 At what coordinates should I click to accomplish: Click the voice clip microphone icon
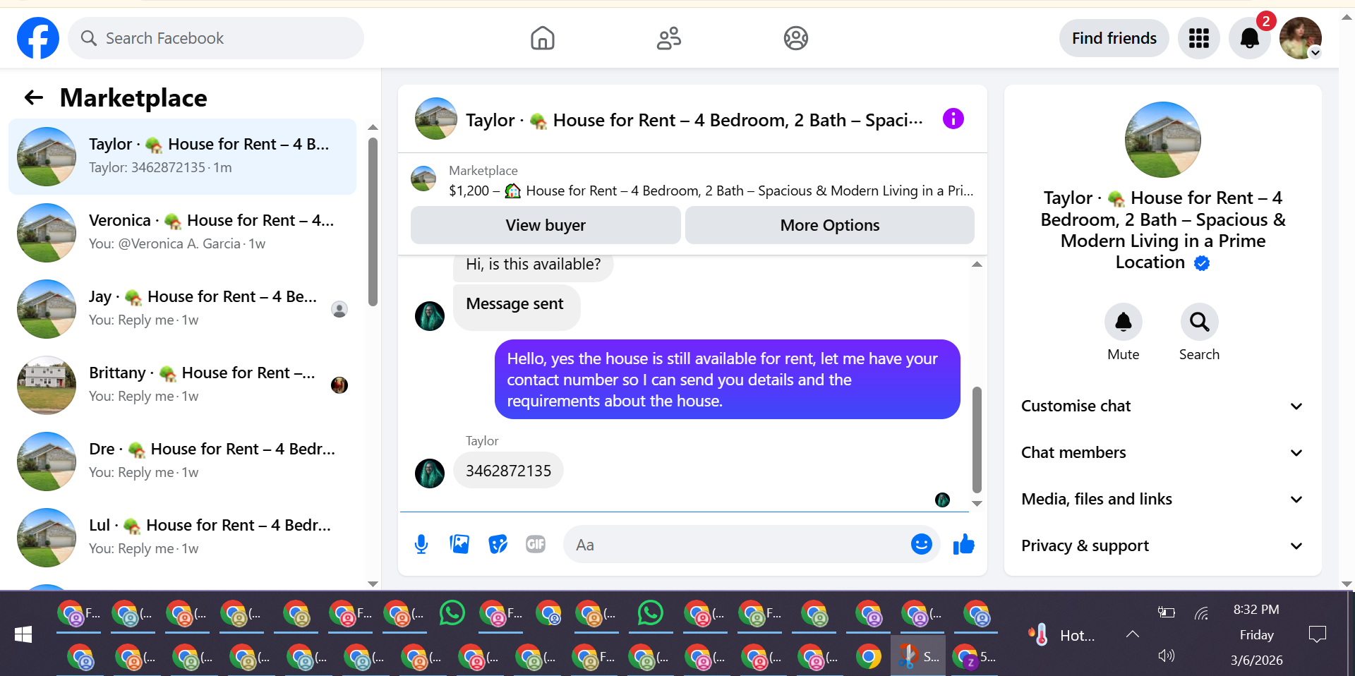(421, 544)
